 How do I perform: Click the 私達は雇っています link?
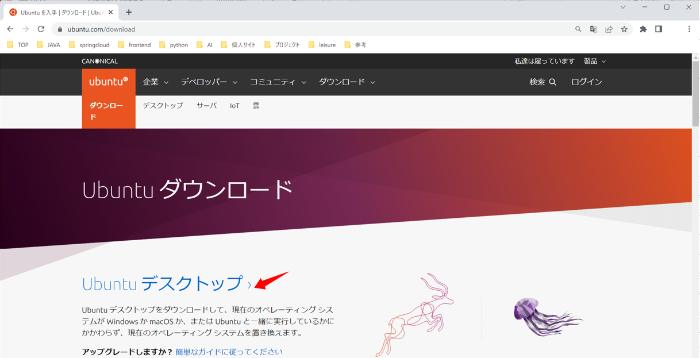click(544, 61)
